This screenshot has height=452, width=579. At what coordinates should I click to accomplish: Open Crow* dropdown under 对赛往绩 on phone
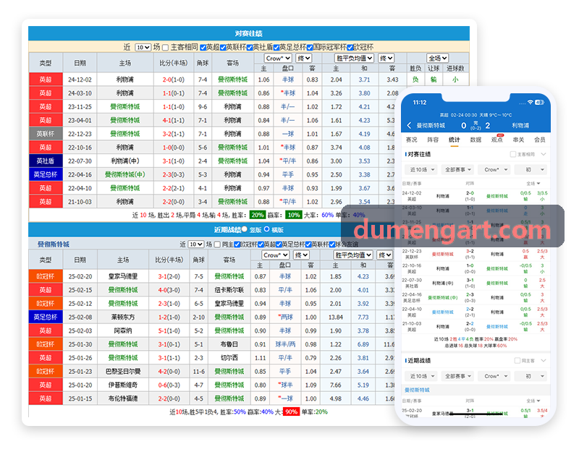494,170
